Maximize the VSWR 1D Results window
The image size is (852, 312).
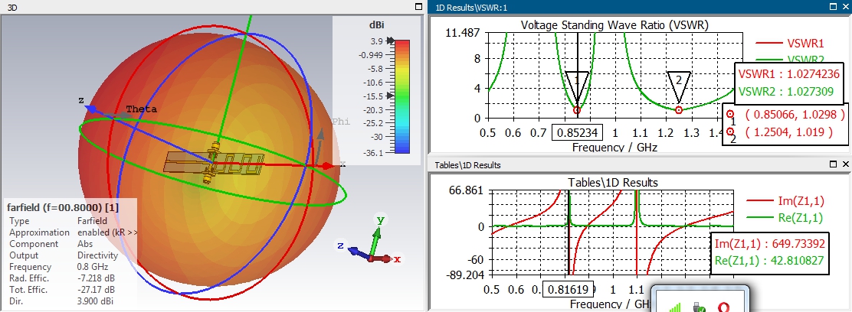pyautogui.click(x=834, y=7)
